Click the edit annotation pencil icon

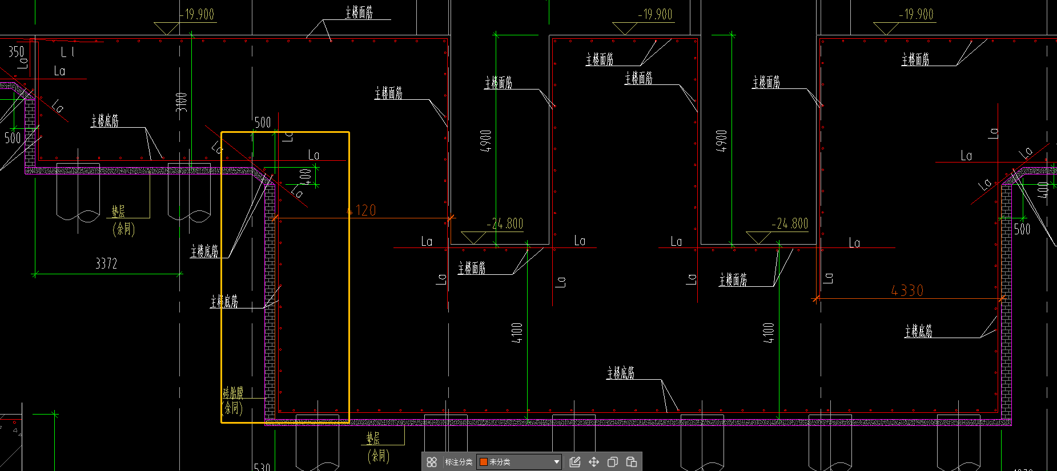[575, 462]
